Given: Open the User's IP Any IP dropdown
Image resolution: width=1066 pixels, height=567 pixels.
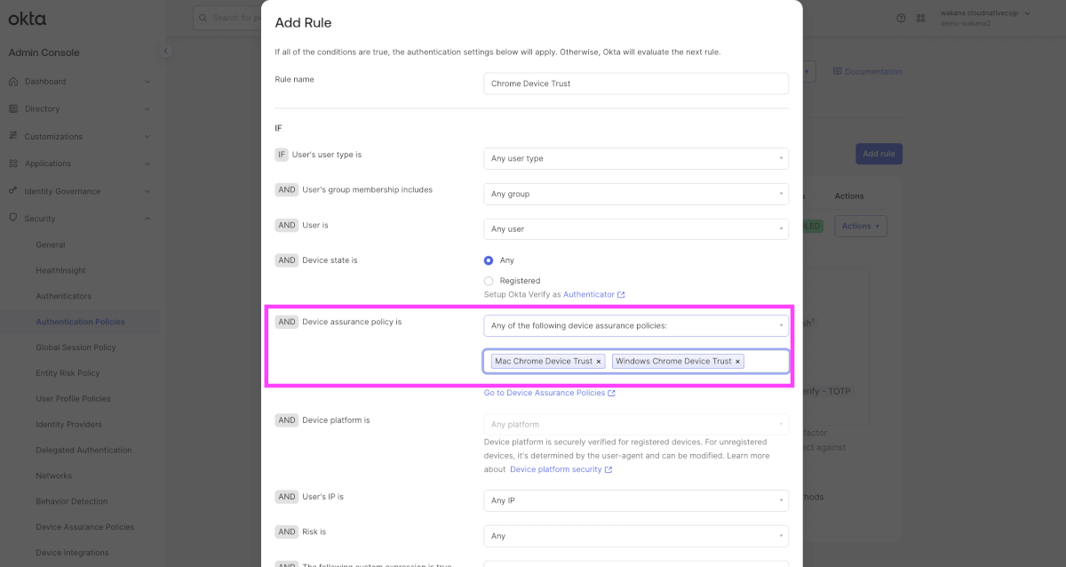Looking at the screenshot, I should (x=636, y=500).
